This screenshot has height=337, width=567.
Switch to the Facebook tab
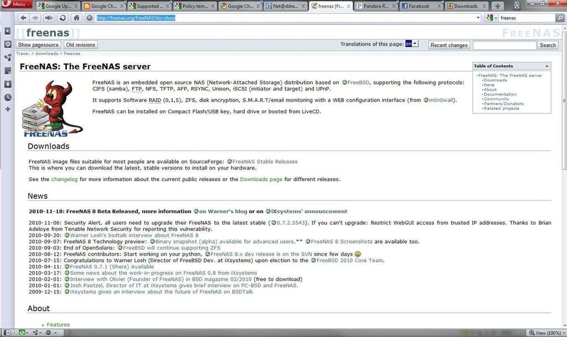pos(421,6)
